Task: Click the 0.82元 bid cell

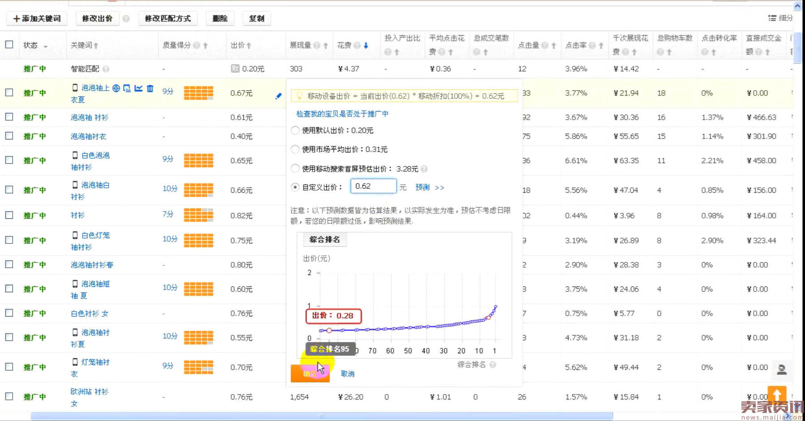Action: 241,216
